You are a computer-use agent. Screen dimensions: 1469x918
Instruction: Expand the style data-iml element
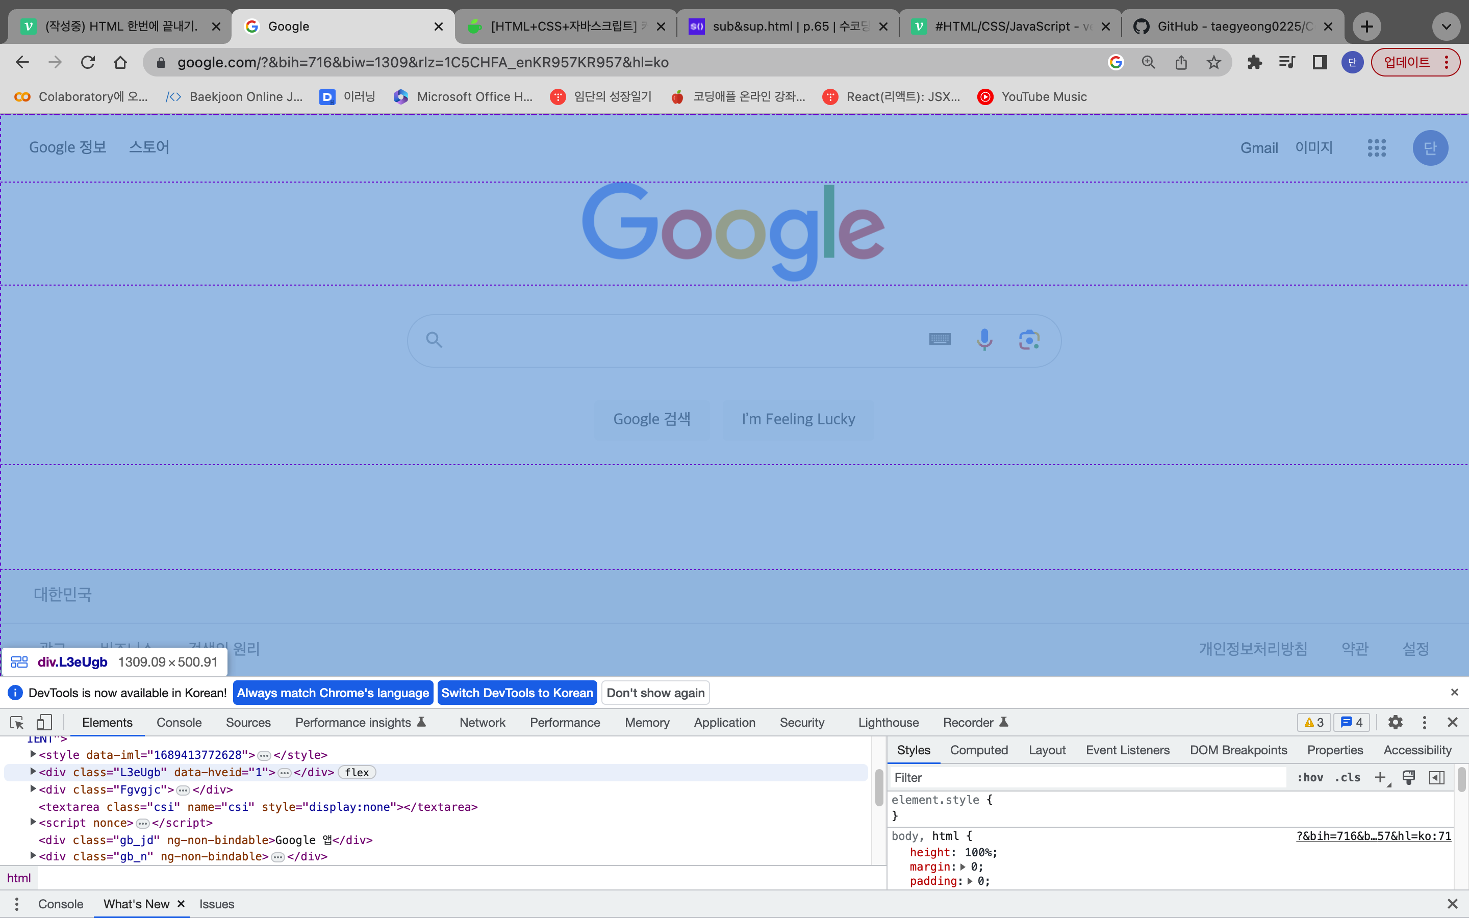click(33, 754)
